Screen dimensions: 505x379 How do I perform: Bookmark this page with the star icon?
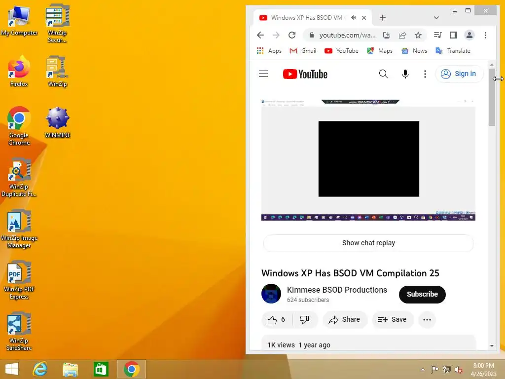pyautogui.click(x=418, y=35)
